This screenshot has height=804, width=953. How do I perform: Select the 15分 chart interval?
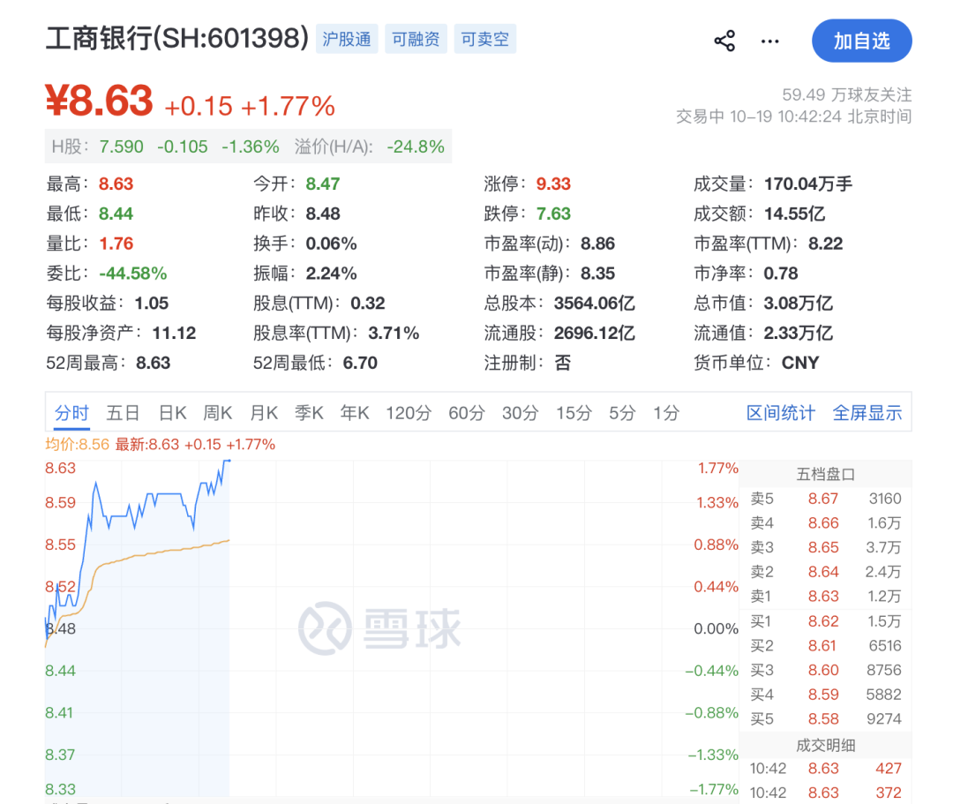click(x=574, y=413)
